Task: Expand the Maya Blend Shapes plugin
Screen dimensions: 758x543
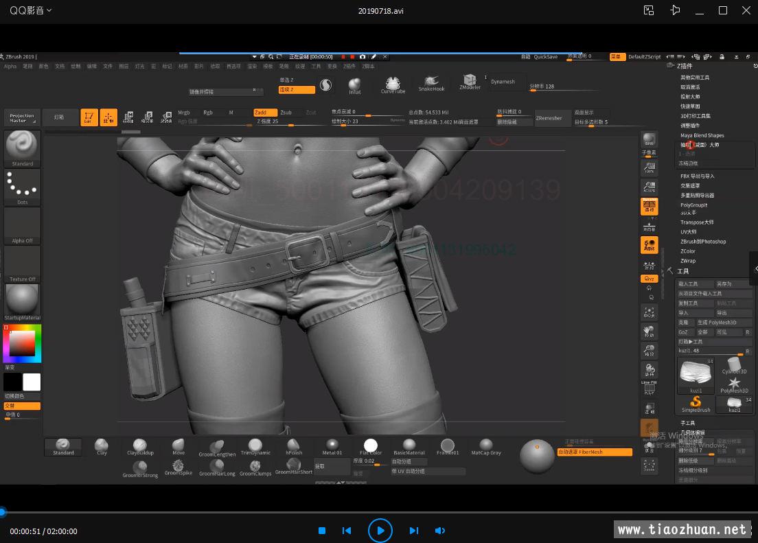Action: (702, 135)
